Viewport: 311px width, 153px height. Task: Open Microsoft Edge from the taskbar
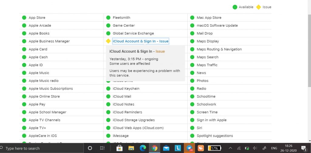(x=143, y=148)
